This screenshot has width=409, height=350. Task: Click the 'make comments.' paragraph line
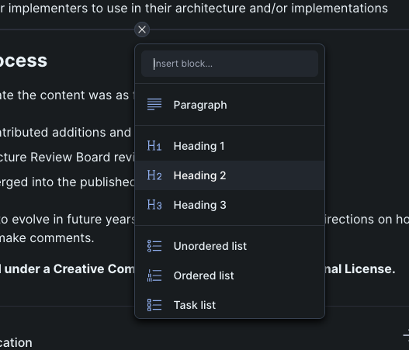click(47, 238)
